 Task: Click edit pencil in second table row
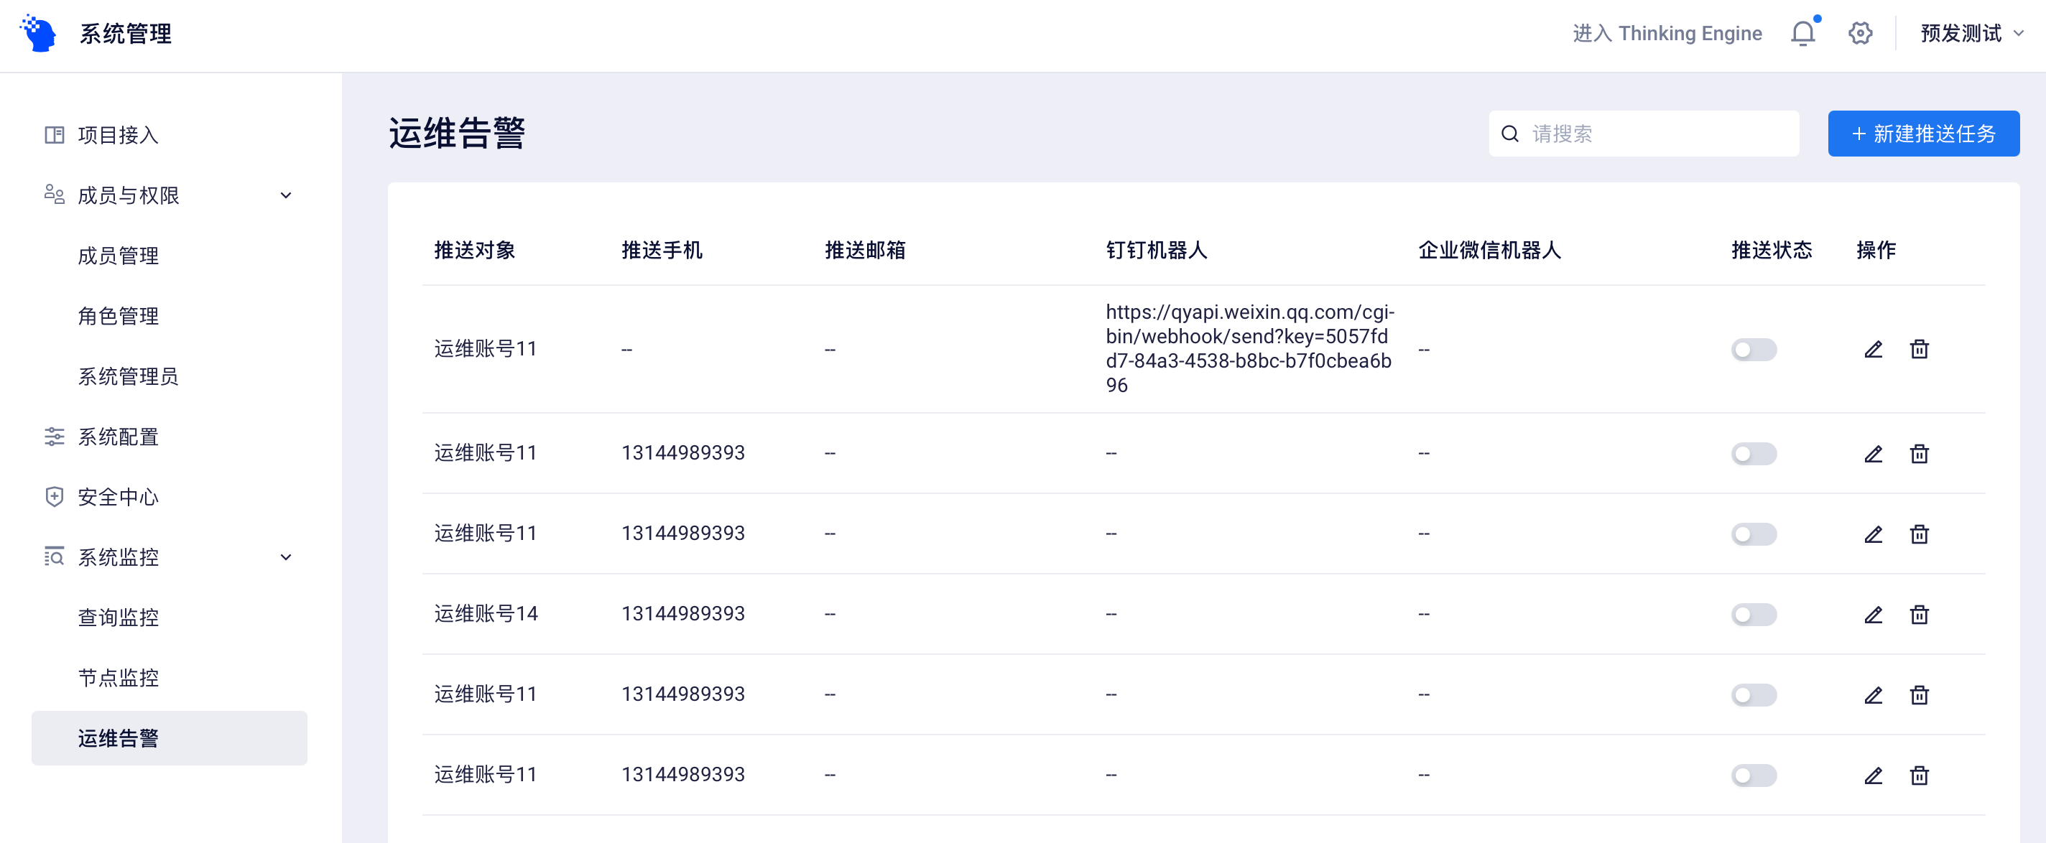pos(1874,454)
